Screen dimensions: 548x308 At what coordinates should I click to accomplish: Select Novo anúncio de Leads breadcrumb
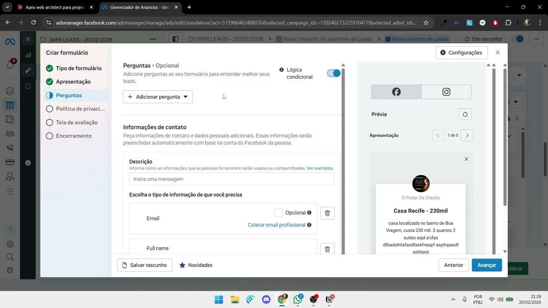point(417,39)
